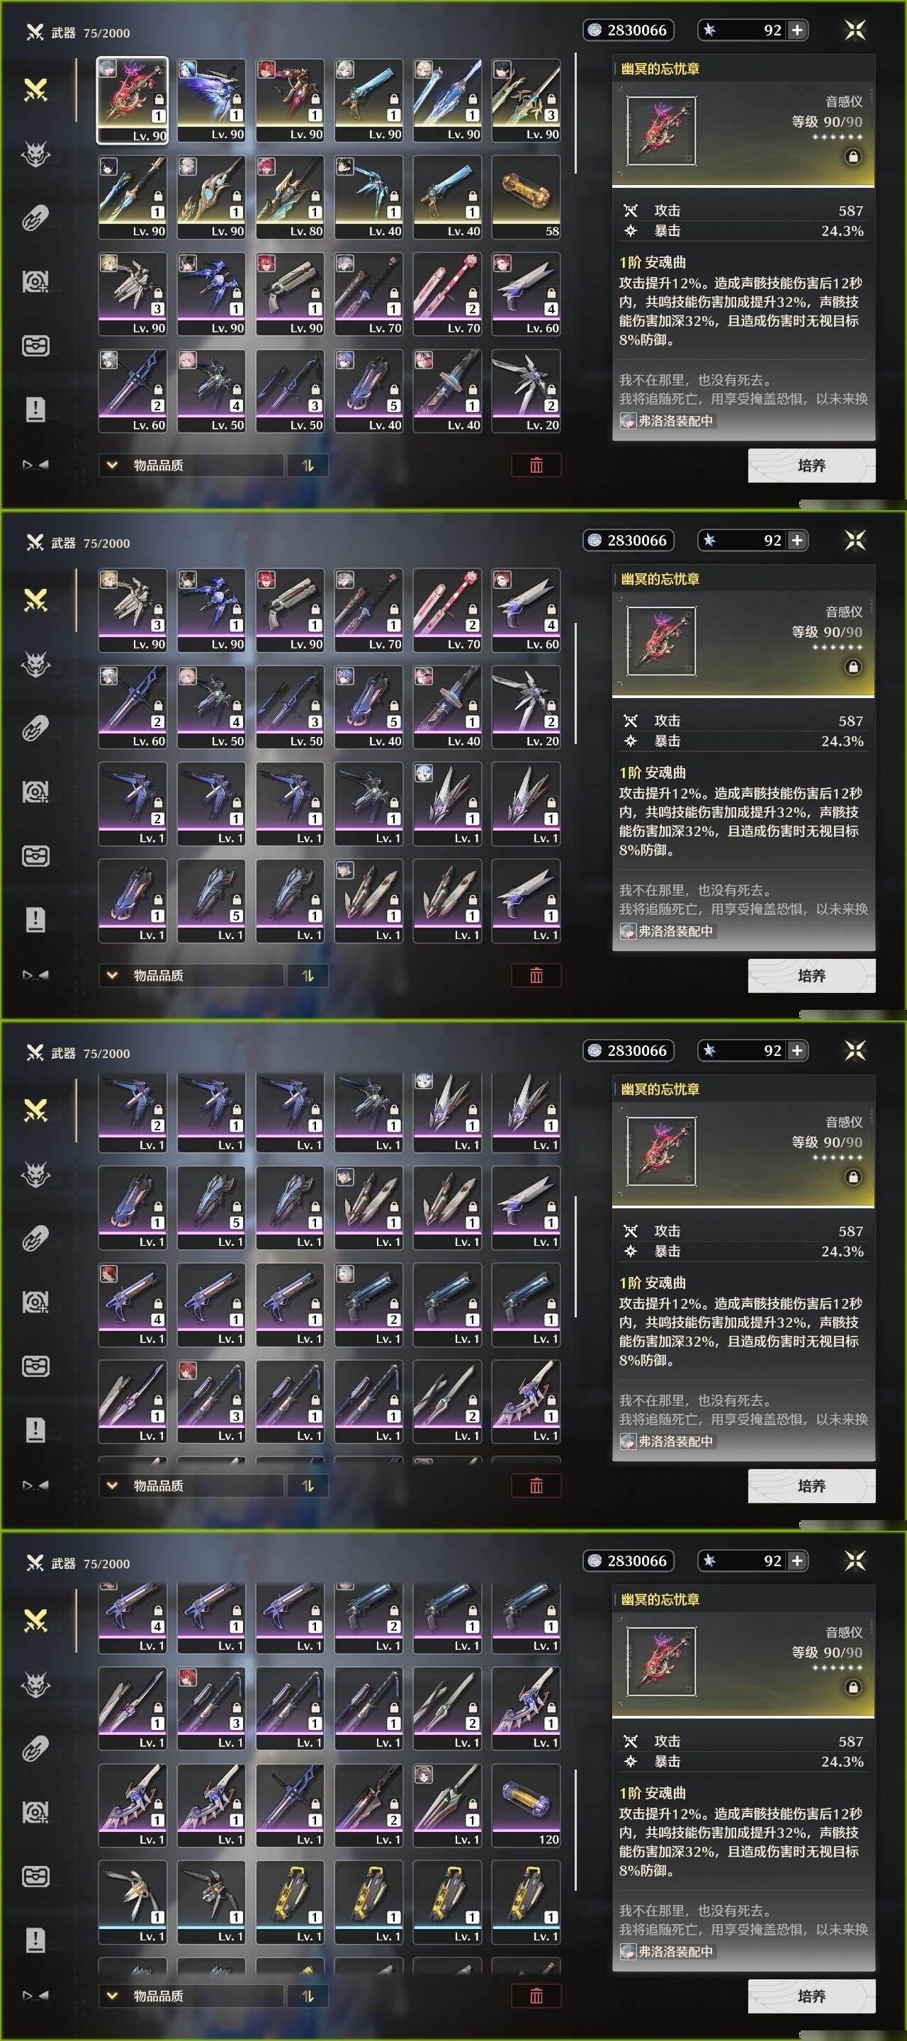907x2041 pixels.
Task: Choose the only Lv. 80 weapon
Action: 290,196
